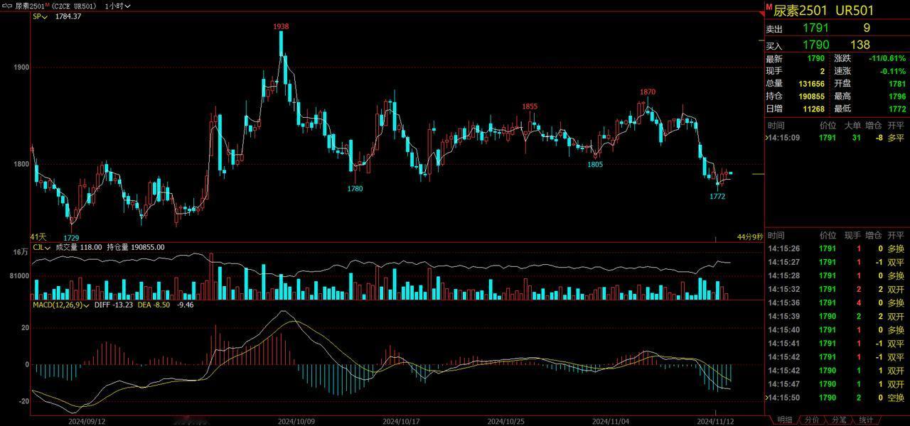Select the tick row at 14:15:28
The image size is (910, 426).
click(x=837, y=275)
